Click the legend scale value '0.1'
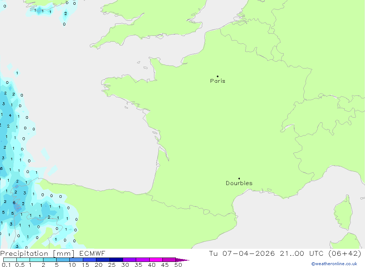The image size is (365, 267). [x=6, y=265]
